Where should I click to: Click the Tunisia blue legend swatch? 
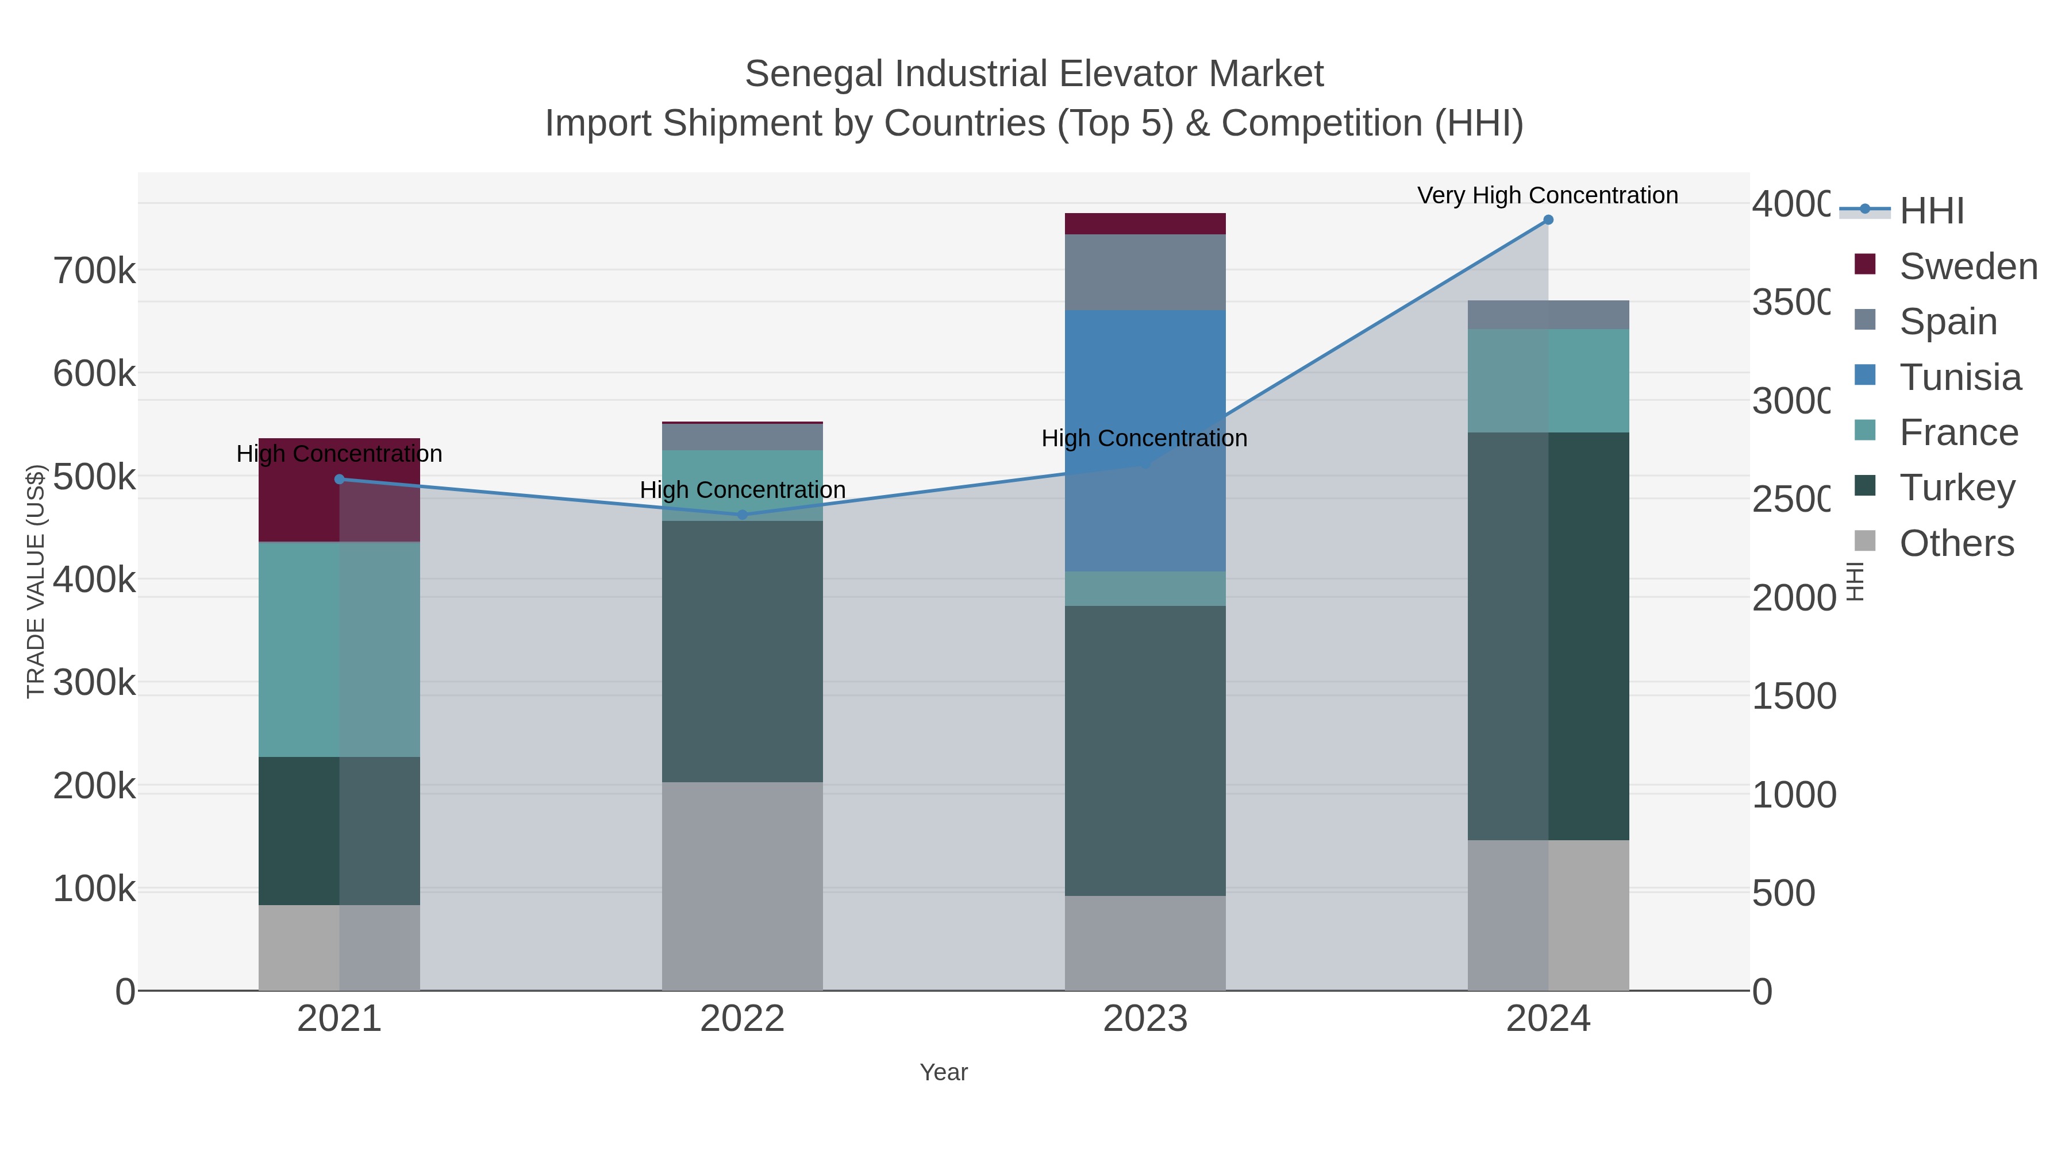pos(1865,375)
